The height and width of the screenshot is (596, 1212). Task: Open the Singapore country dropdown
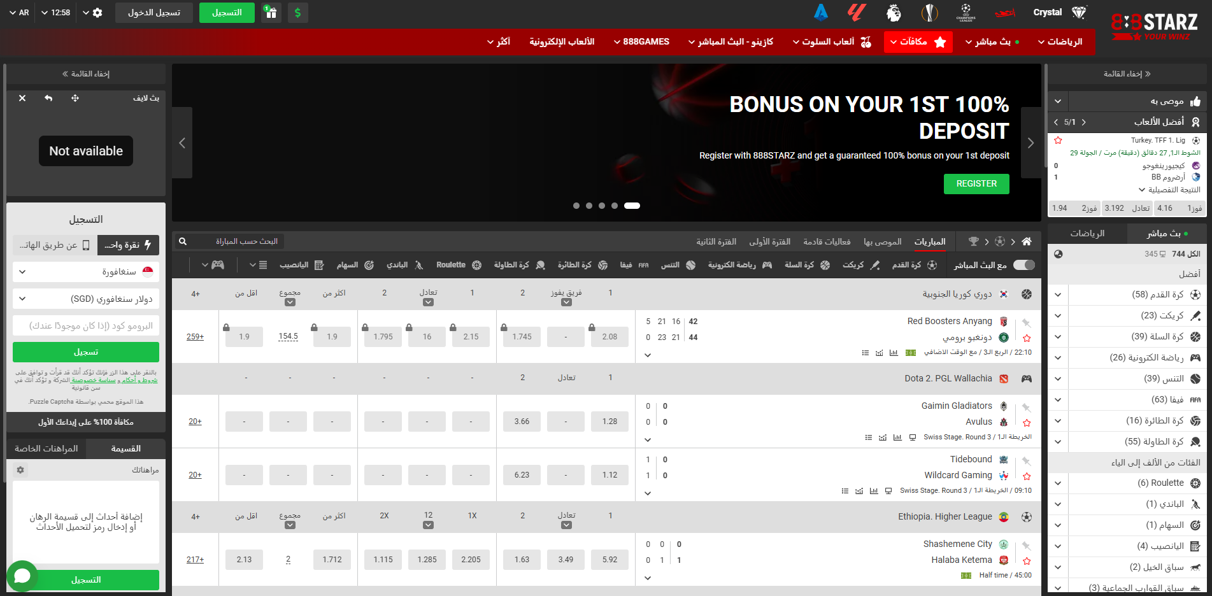(x=86, y=272)
